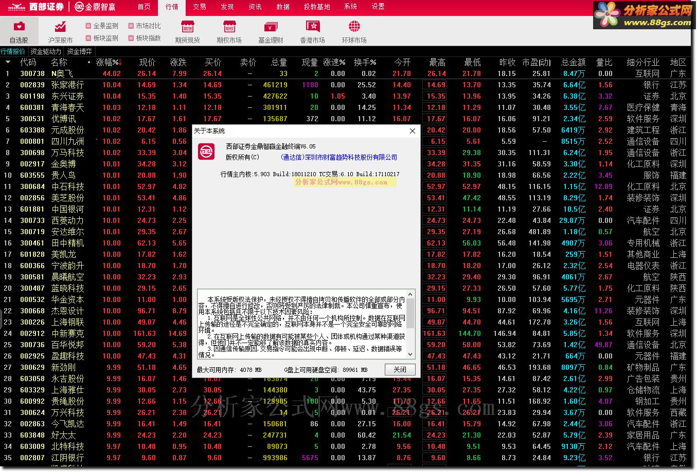Select 市场对比 in the toolbar
This screenshot has height=472, width=697.
(x=145, y=26)
